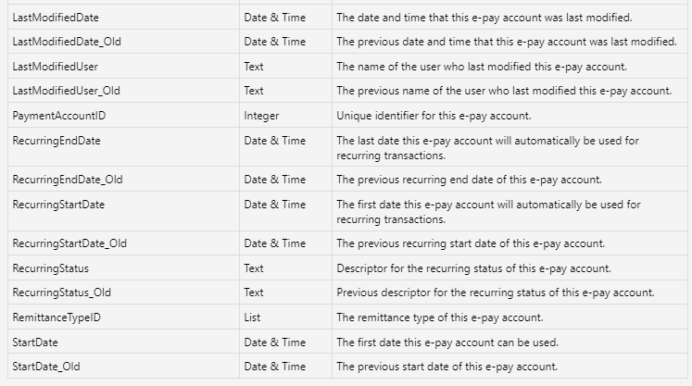This screenshot has height=386, width=692.
Task: Select the LastModifiedDate_Old field name
Action: point(69,42)
